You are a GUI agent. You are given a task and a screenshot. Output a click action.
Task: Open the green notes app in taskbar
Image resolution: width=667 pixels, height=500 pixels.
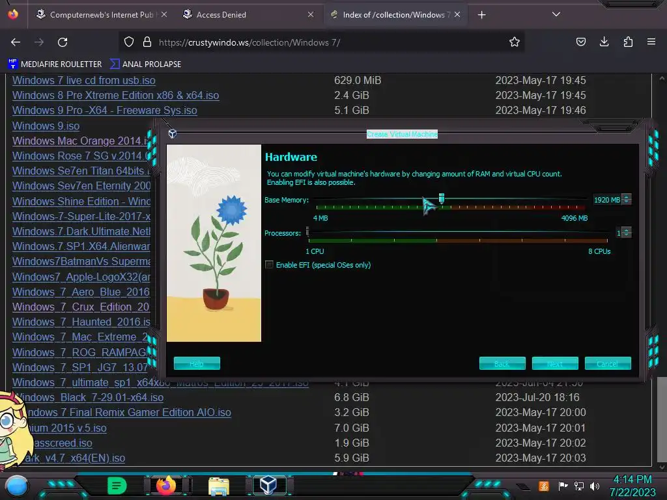117,486
